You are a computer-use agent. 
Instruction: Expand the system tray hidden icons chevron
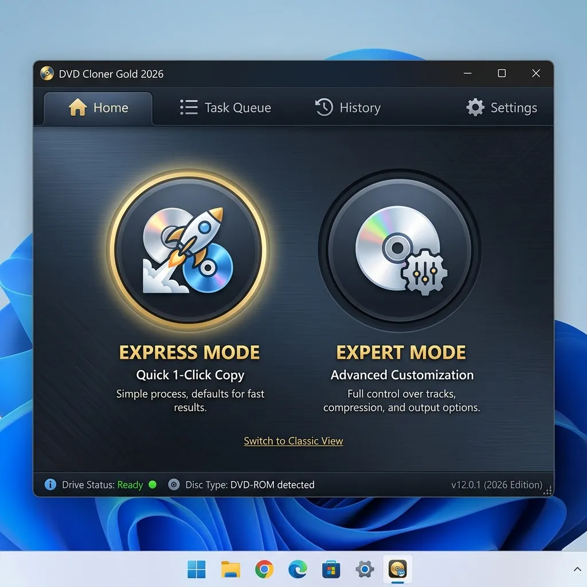(x=577, y=569)
